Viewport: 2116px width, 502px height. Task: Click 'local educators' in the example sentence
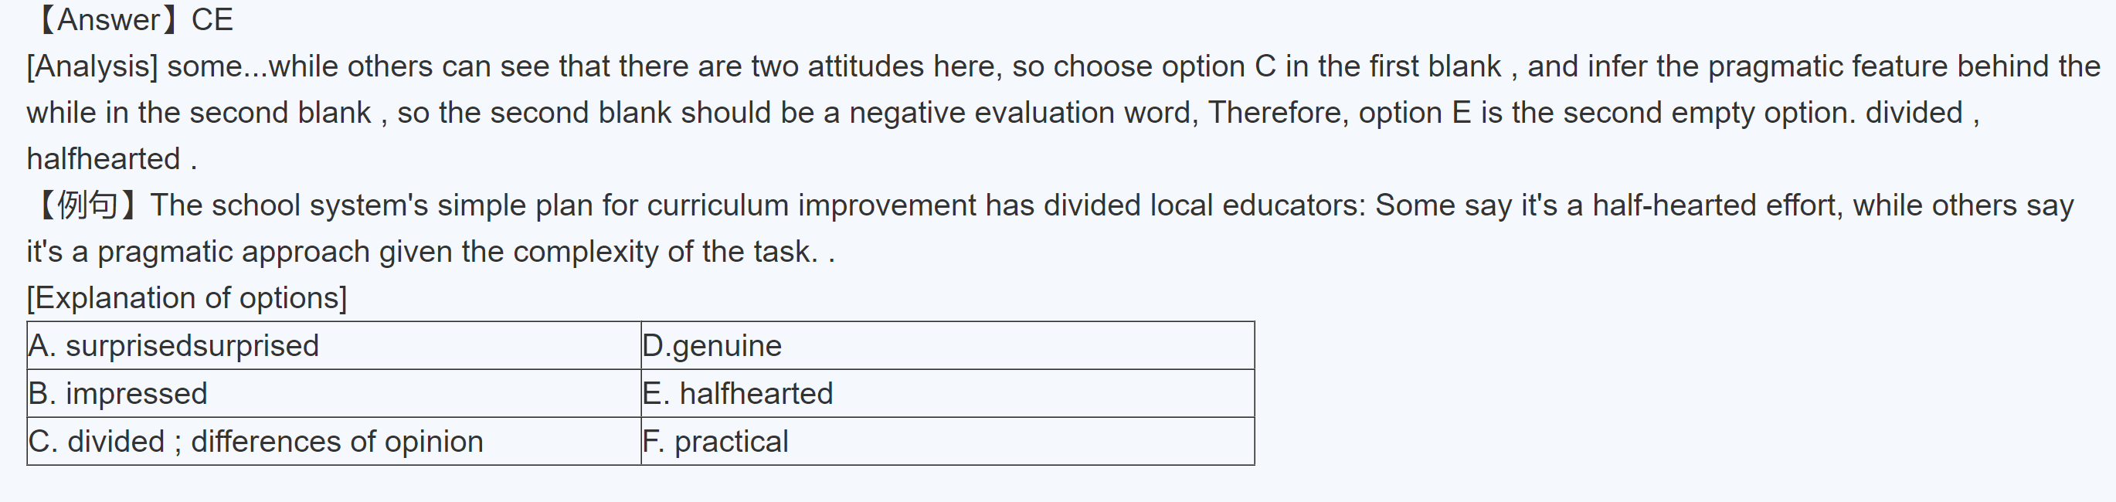click(x=1258, y=205)
